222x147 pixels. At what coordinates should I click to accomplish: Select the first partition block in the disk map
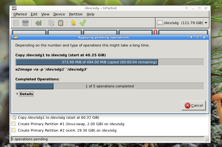pos(29,32)
